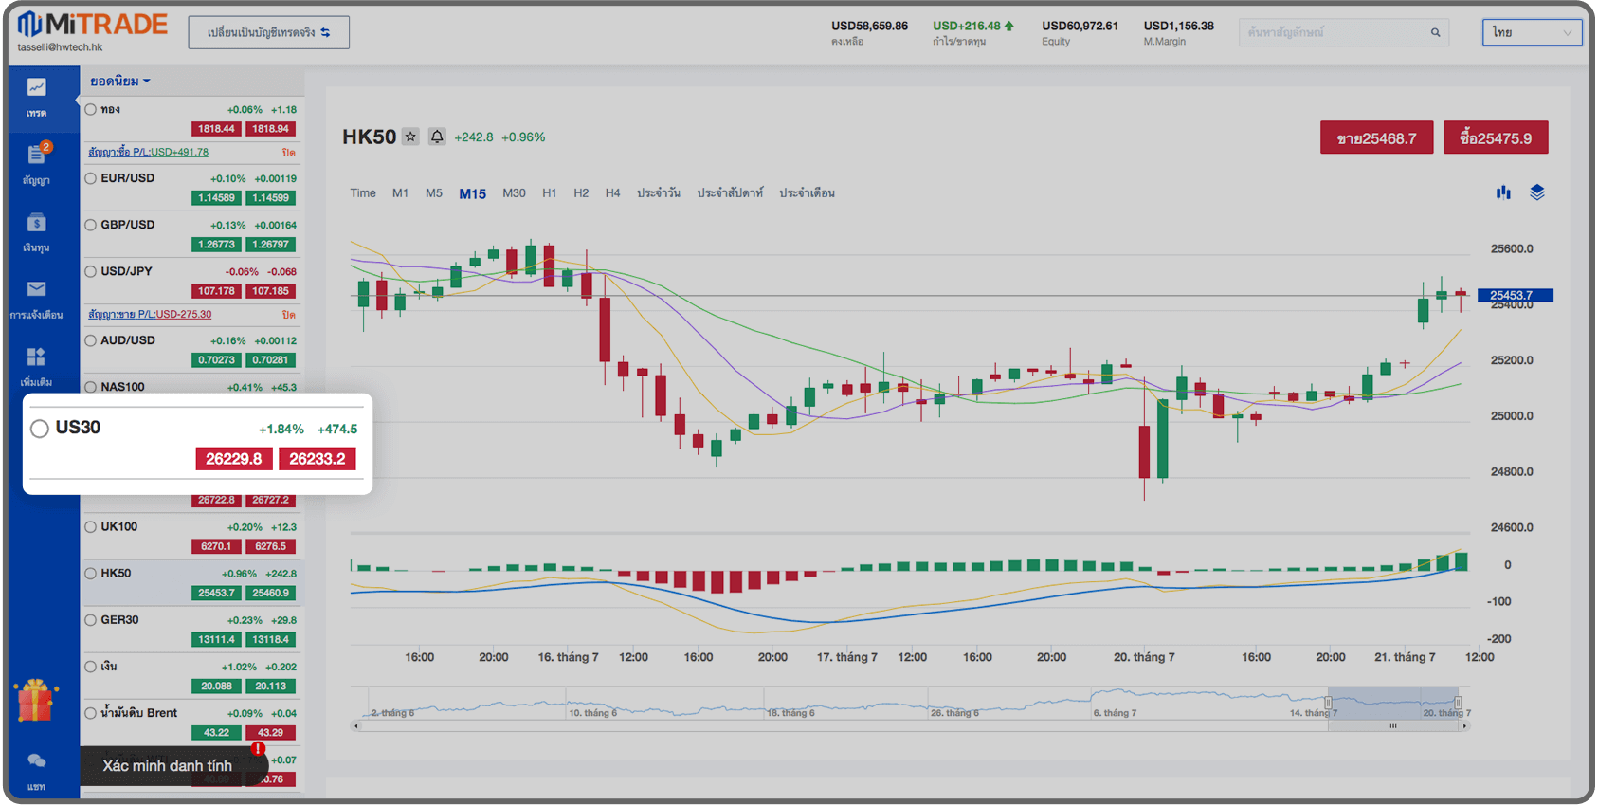Click the red sell 25468.7 button

[1376, 138]
